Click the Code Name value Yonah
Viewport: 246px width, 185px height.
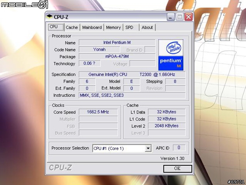point(99,49)
